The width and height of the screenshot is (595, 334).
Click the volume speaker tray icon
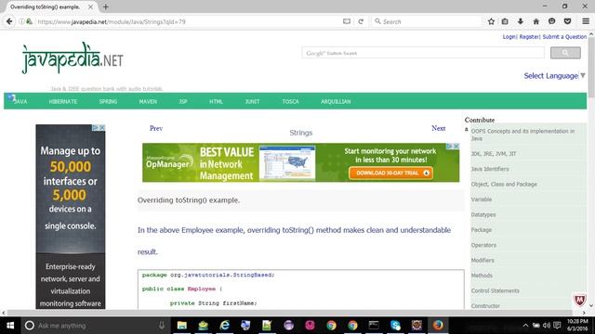tap(547, 326)
